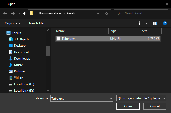Open the Organize menu
171x113 pixels.
[x=13, y=23]
